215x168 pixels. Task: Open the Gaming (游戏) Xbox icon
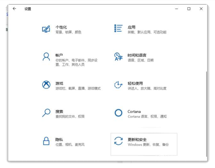46,85
